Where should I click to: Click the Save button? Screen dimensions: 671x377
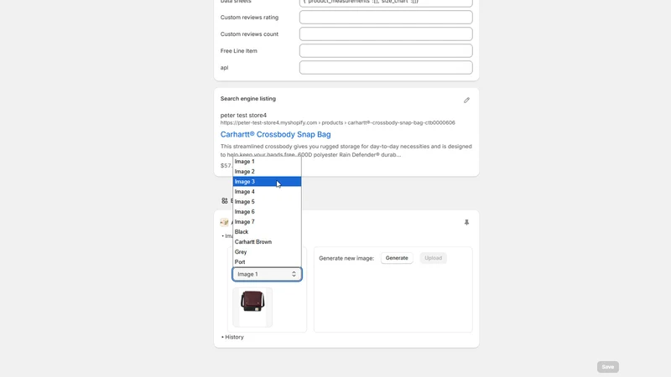pyautogui.click(x=607, y=367)
